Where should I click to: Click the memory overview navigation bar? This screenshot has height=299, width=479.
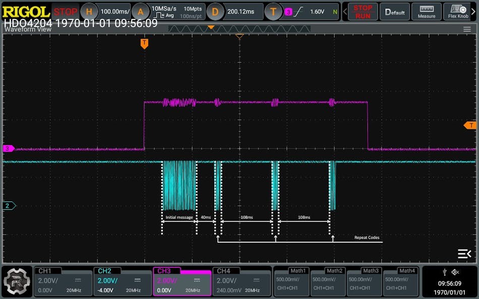(x=239, y=29)
